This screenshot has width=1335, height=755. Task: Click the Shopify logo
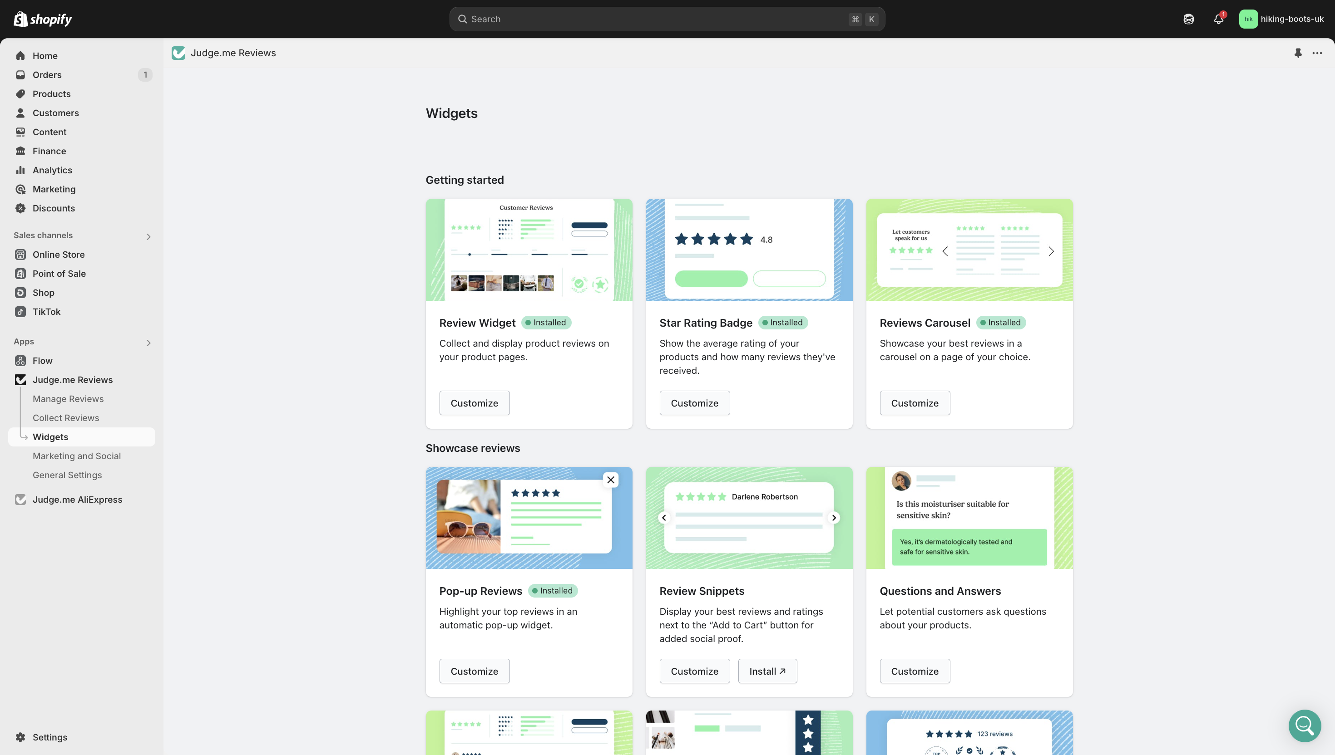43,19
